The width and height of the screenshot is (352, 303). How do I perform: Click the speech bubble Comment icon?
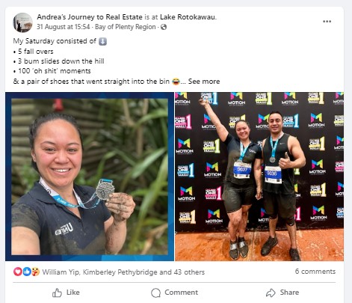point(155,293)
